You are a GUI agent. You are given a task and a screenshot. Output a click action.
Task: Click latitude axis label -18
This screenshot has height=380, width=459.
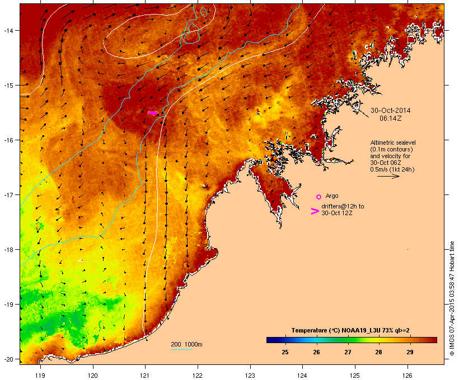click(x=8, y=249)
